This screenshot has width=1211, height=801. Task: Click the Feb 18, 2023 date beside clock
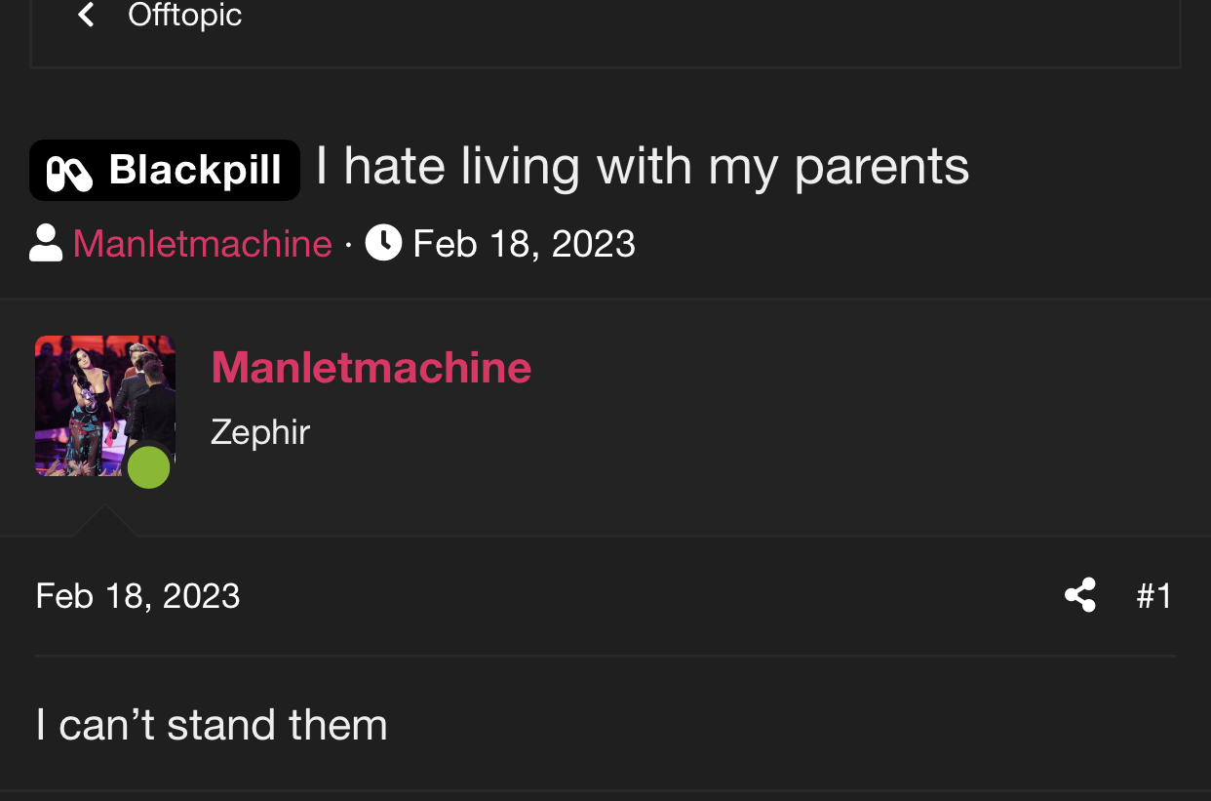click(x=525, y=243)
